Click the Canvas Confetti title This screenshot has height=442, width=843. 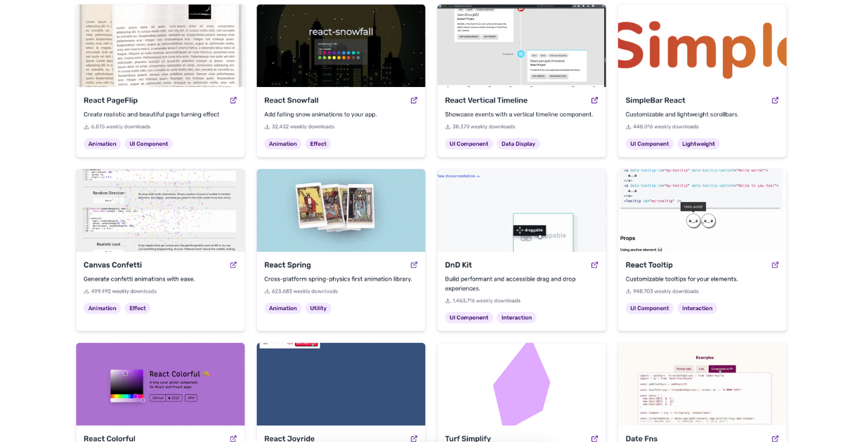(x=112, y=265)
